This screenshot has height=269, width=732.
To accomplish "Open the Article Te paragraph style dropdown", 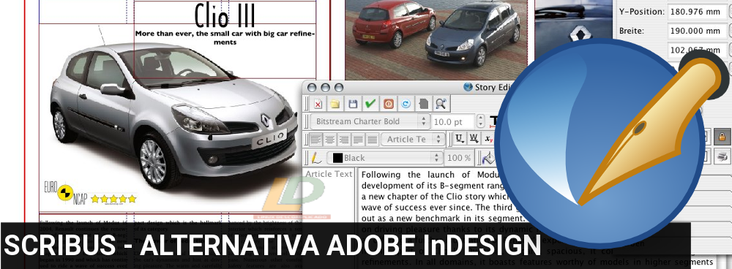I will coord(413,139).
